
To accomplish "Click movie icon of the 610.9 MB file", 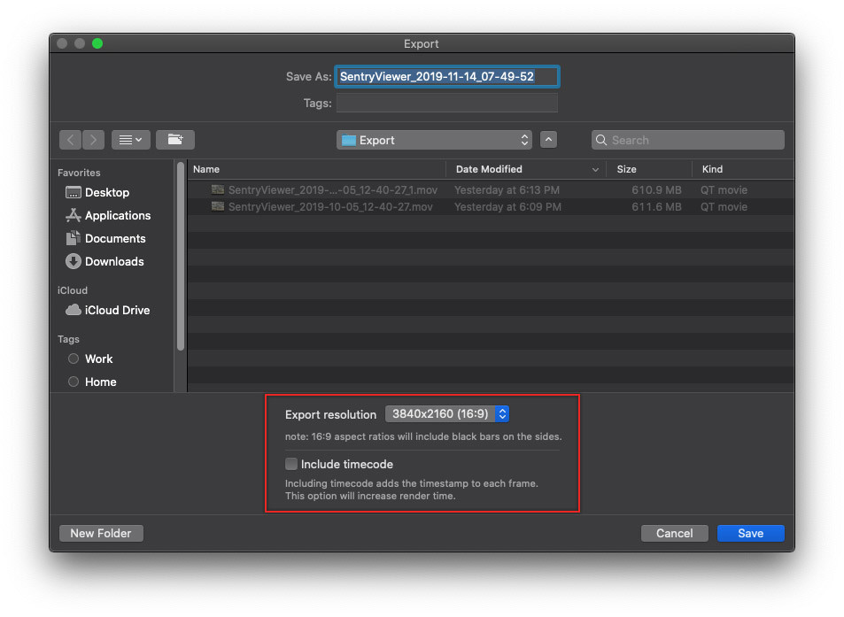I will coord(218,189).
